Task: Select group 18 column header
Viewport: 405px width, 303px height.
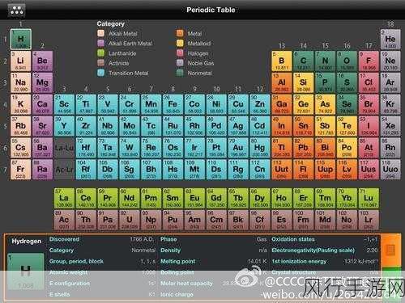Action: click(390, 24)
